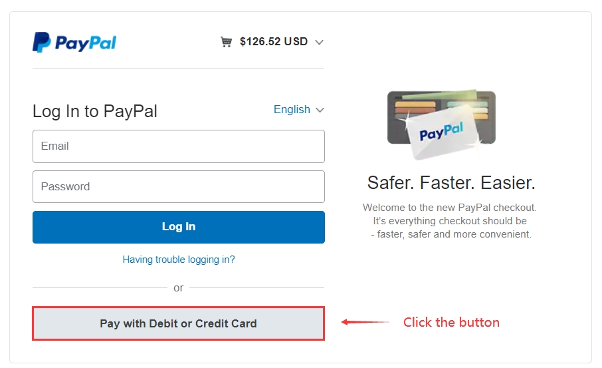Click the blue Log In button

[179, 227]
